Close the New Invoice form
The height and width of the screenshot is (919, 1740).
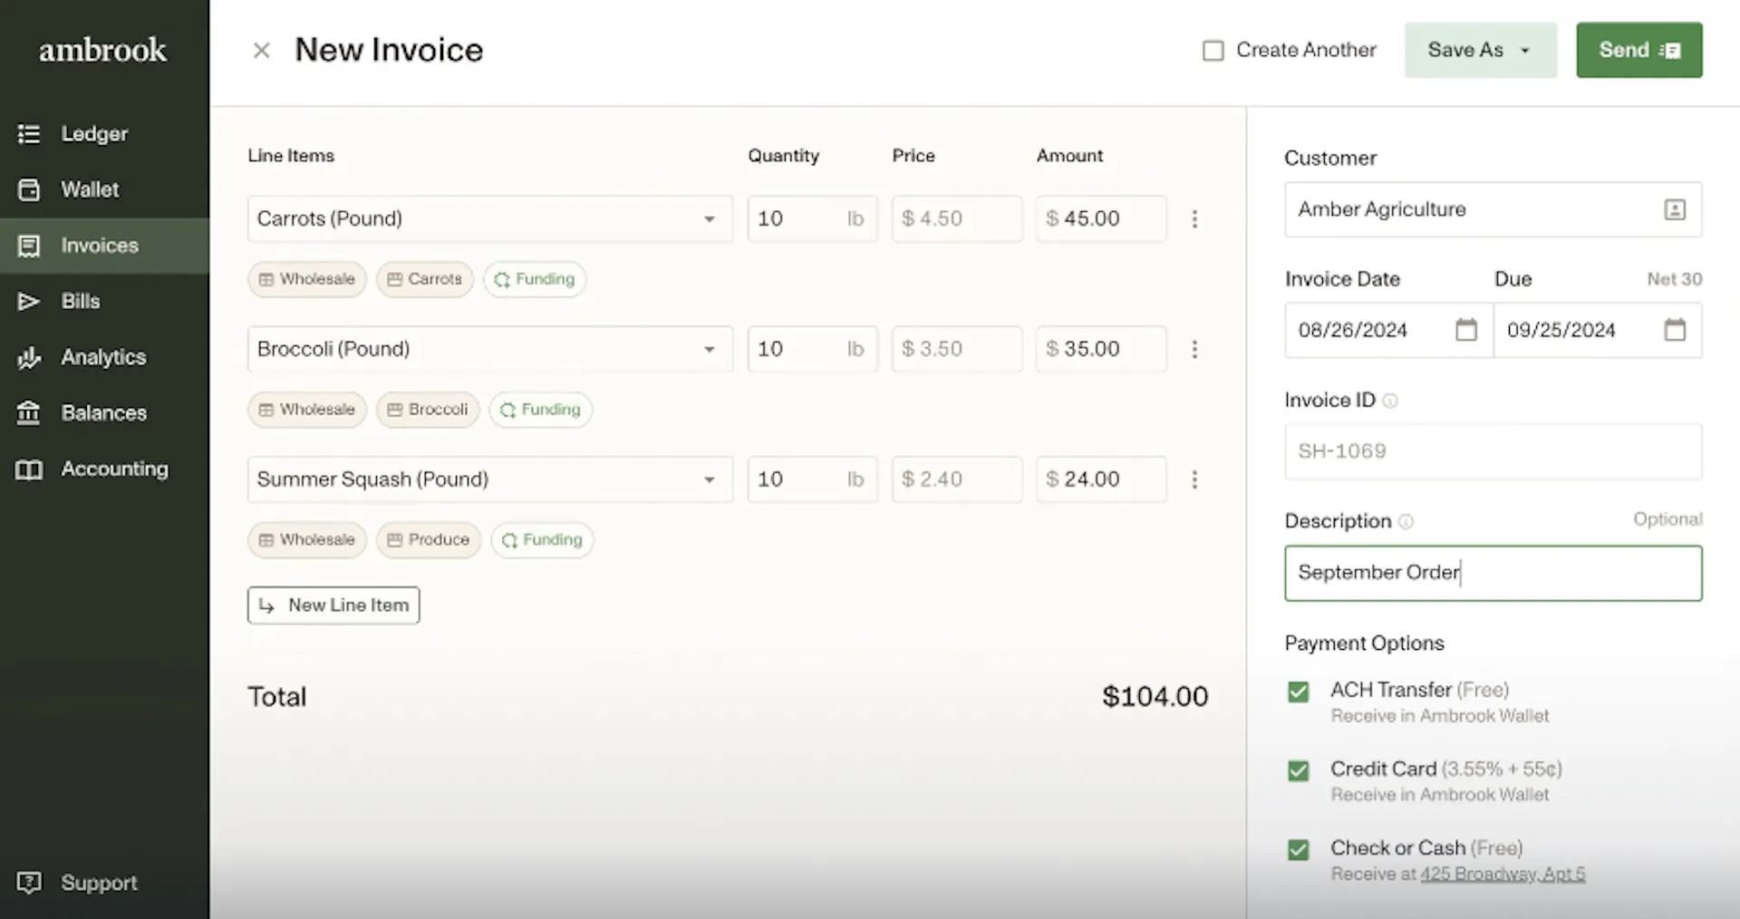pos(261,51)
